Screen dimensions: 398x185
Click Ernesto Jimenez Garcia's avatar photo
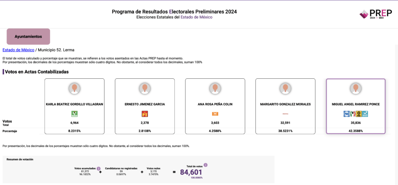click(x=145, y=88)
